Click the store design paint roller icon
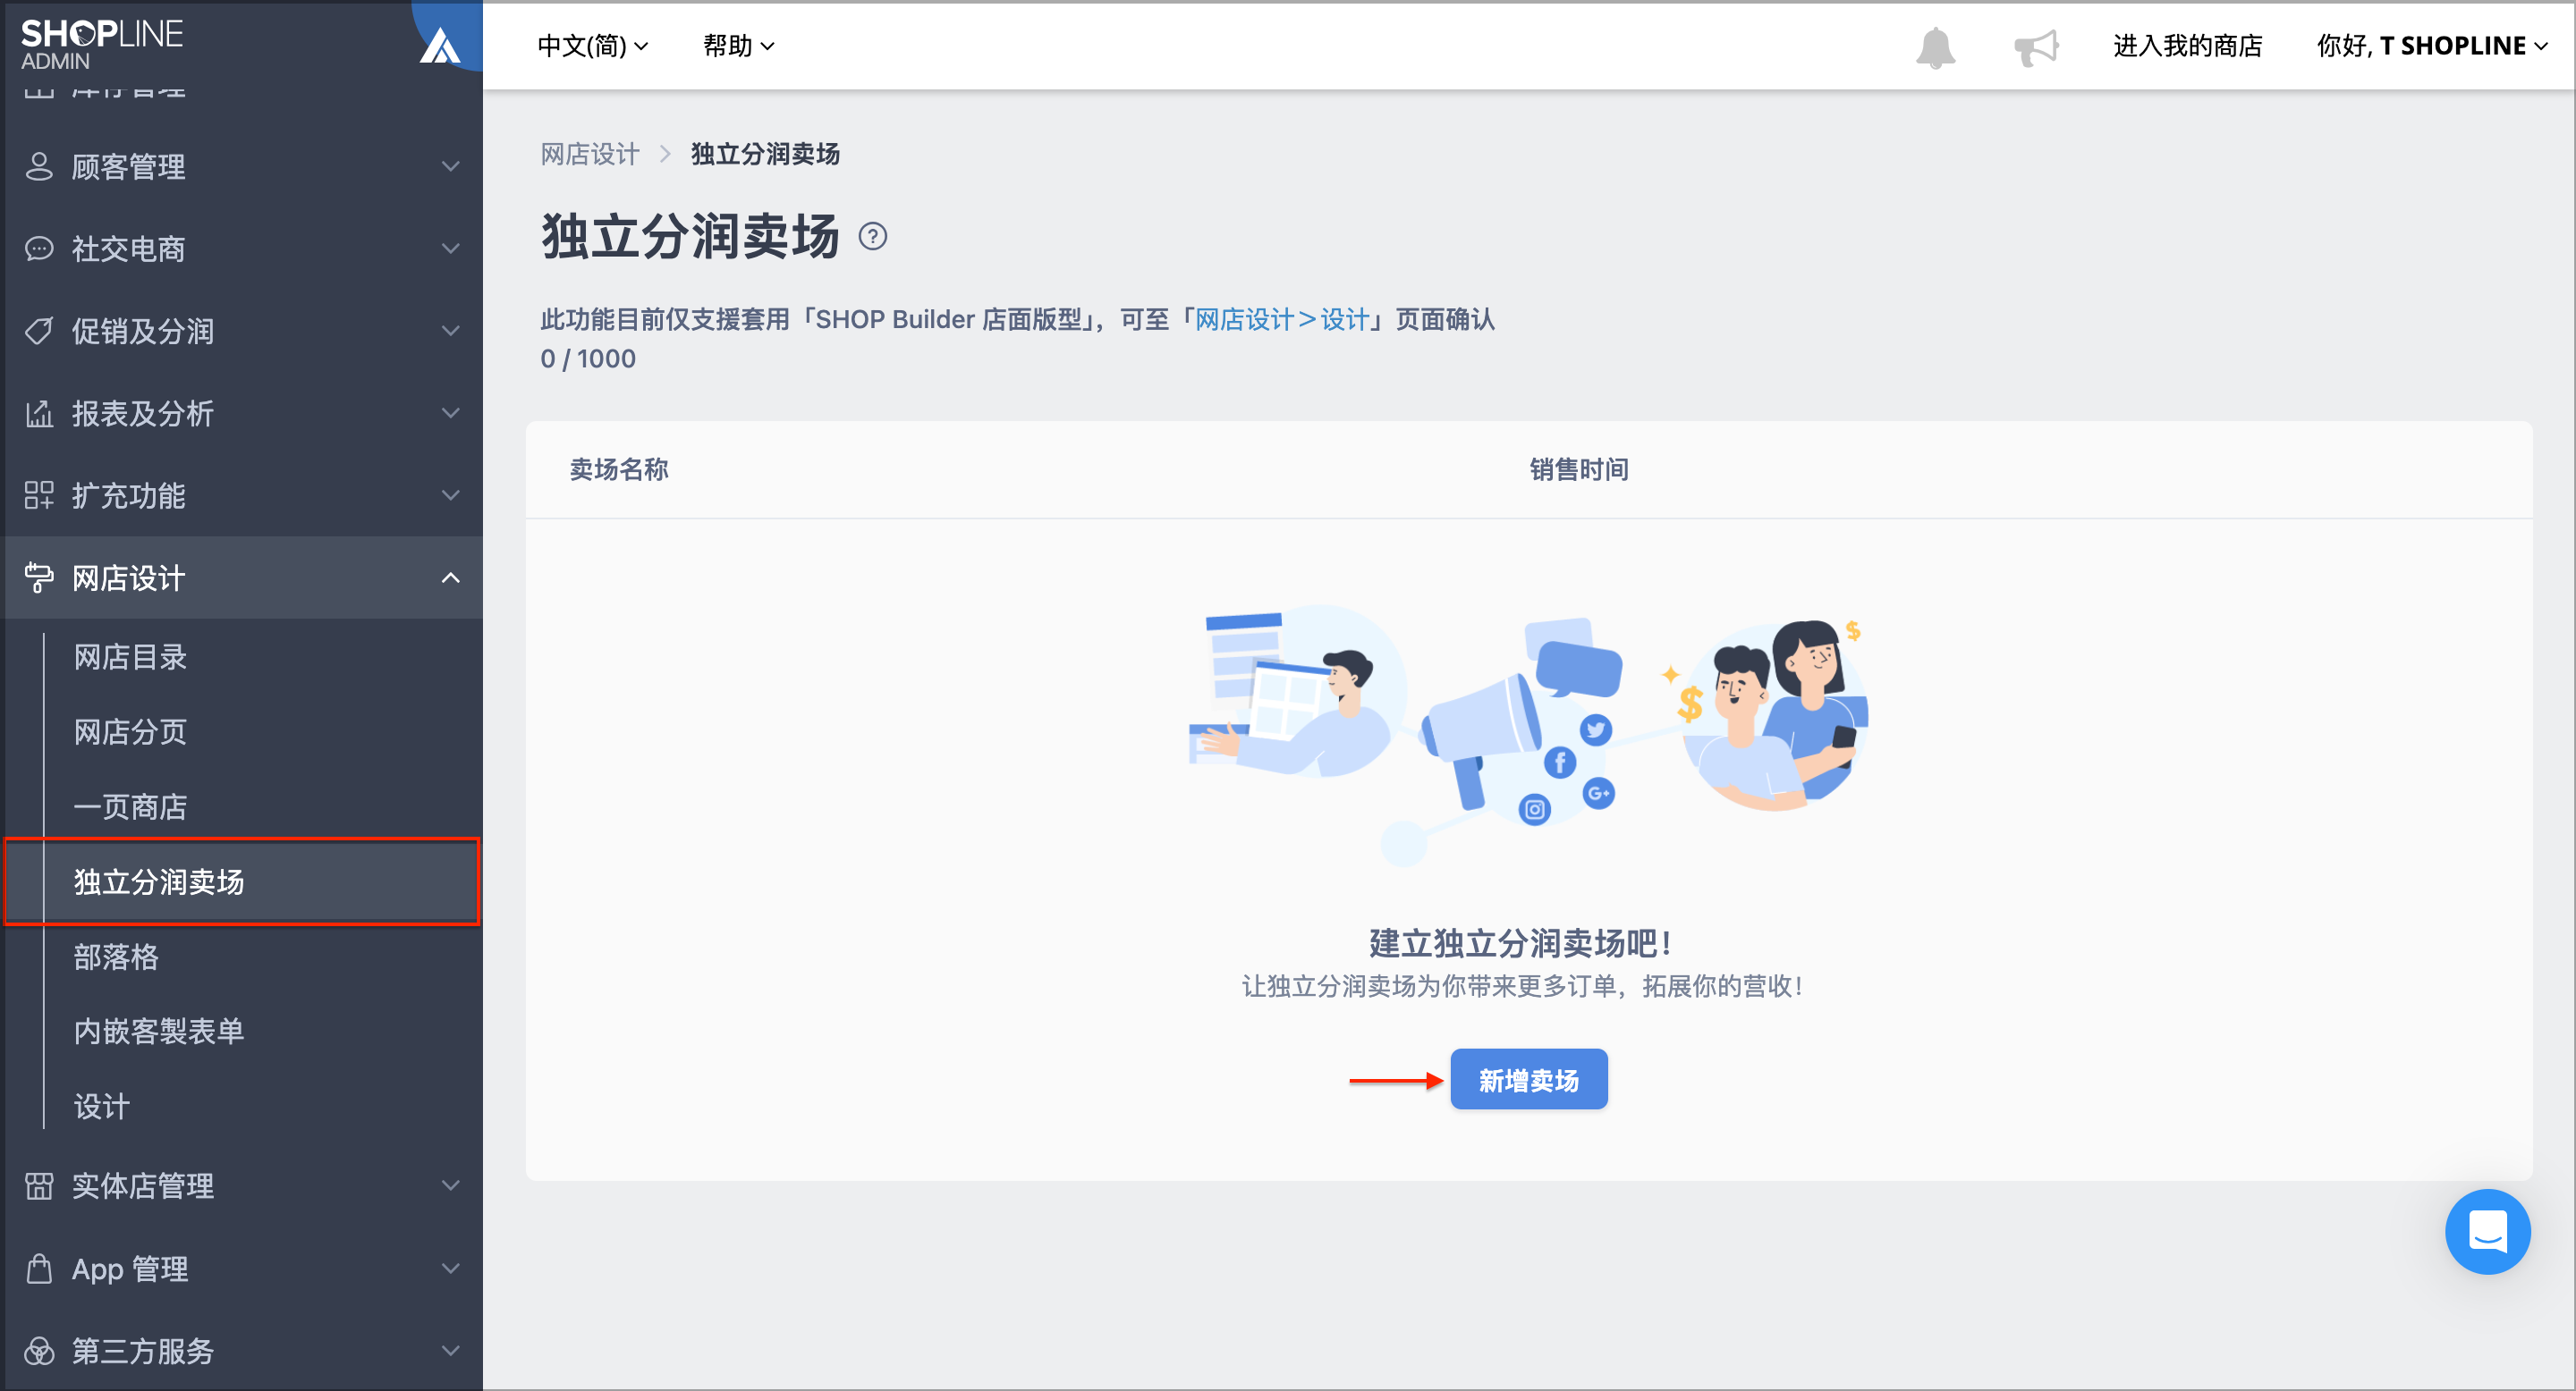 (39, 577)
